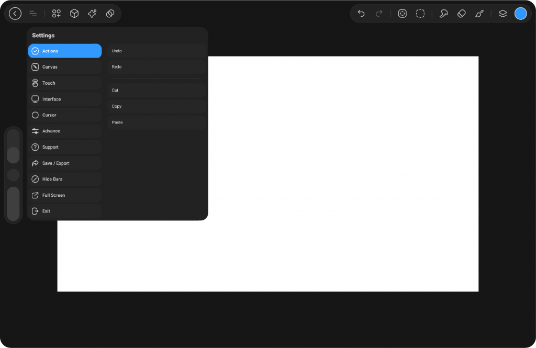Screen dimensions: 536x348
Task: Select the eraser tool
Action: tap(461, 14)
